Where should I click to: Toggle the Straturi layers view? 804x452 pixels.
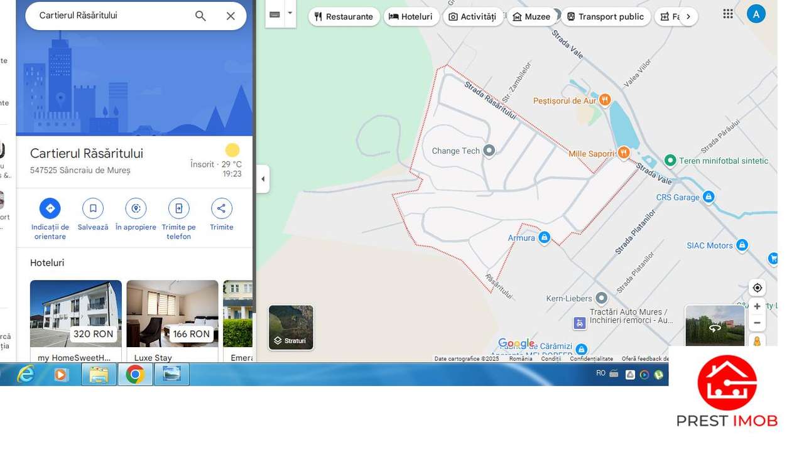[291, 327]
